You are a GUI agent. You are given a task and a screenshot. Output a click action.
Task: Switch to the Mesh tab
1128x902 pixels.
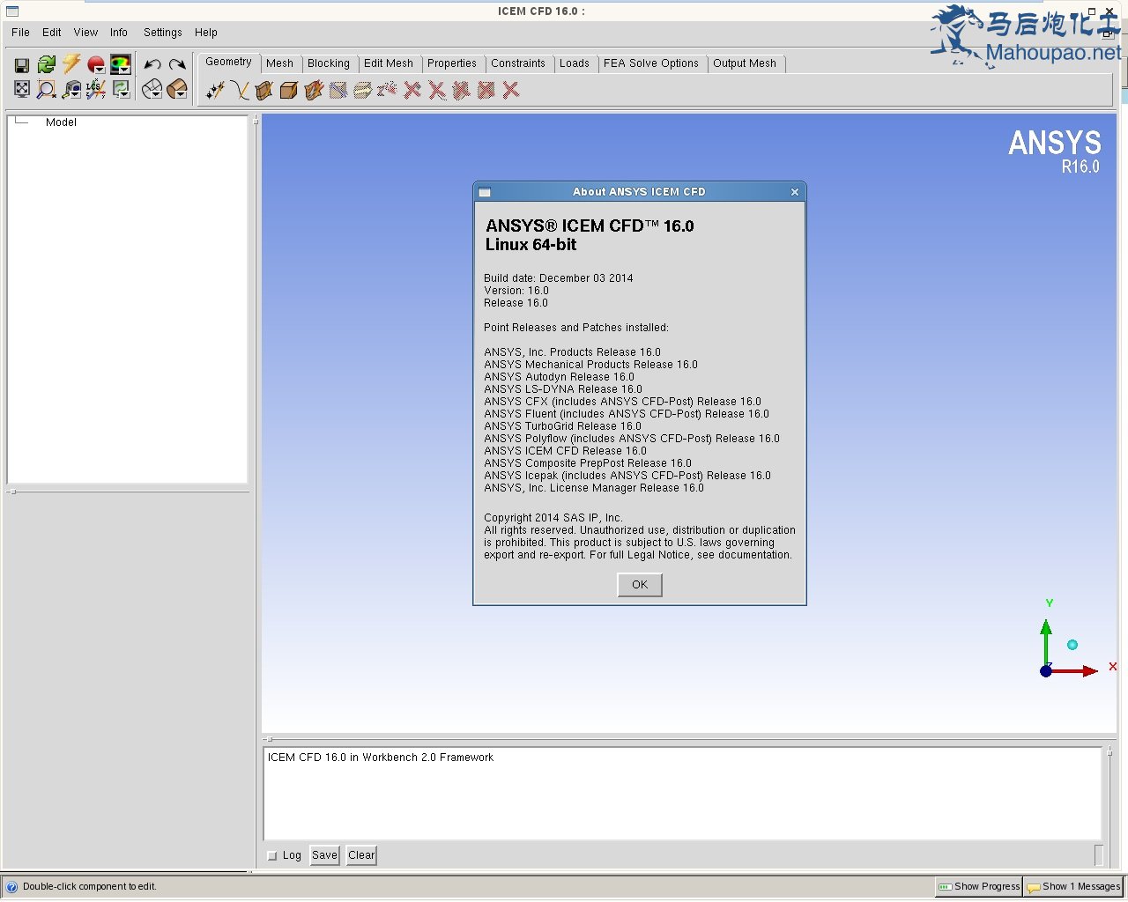[x=279, y=63]
